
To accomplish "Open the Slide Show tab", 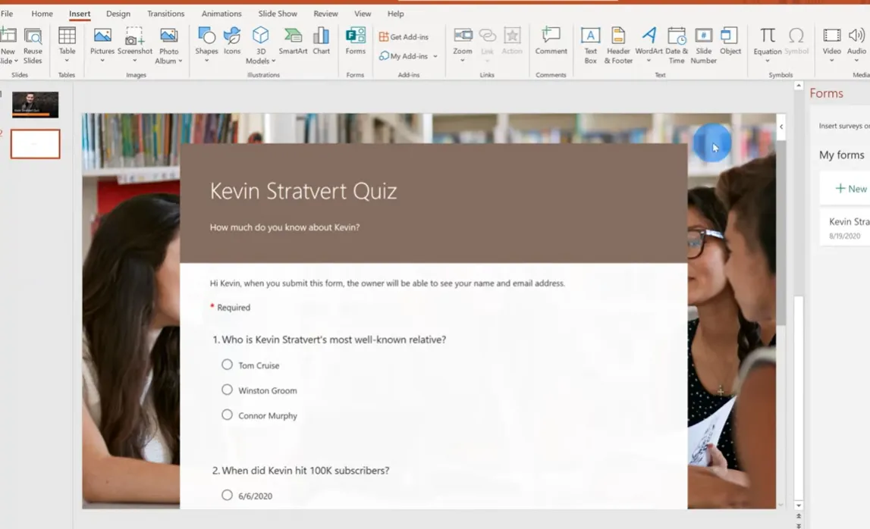I will pos(278,14).
